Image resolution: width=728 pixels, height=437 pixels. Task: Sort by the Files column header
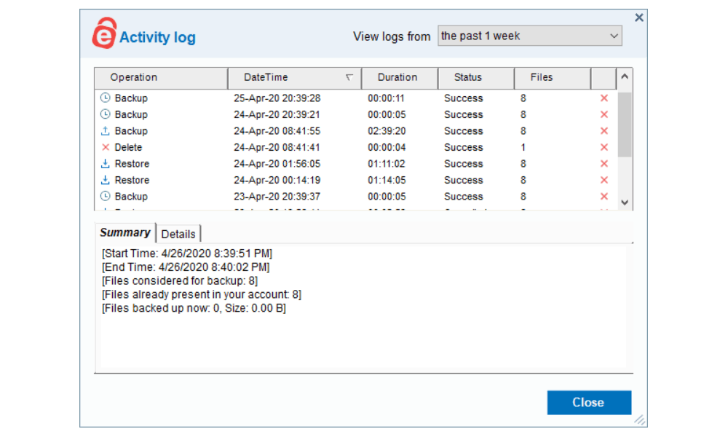[553, 77]
